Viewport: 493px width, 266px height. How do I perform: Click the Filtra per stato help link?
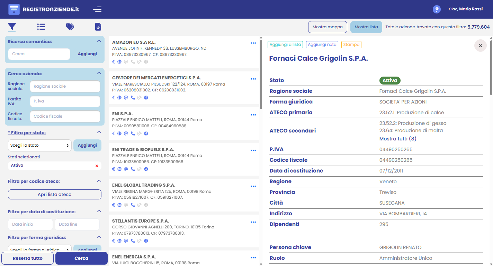[x=27, y=132]
